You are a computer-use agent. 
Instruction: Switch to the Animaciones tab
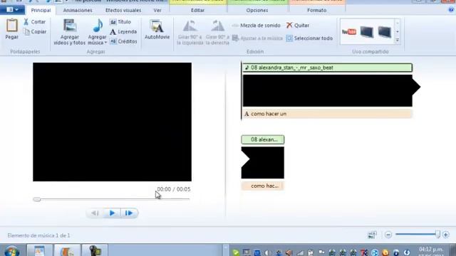78,10
